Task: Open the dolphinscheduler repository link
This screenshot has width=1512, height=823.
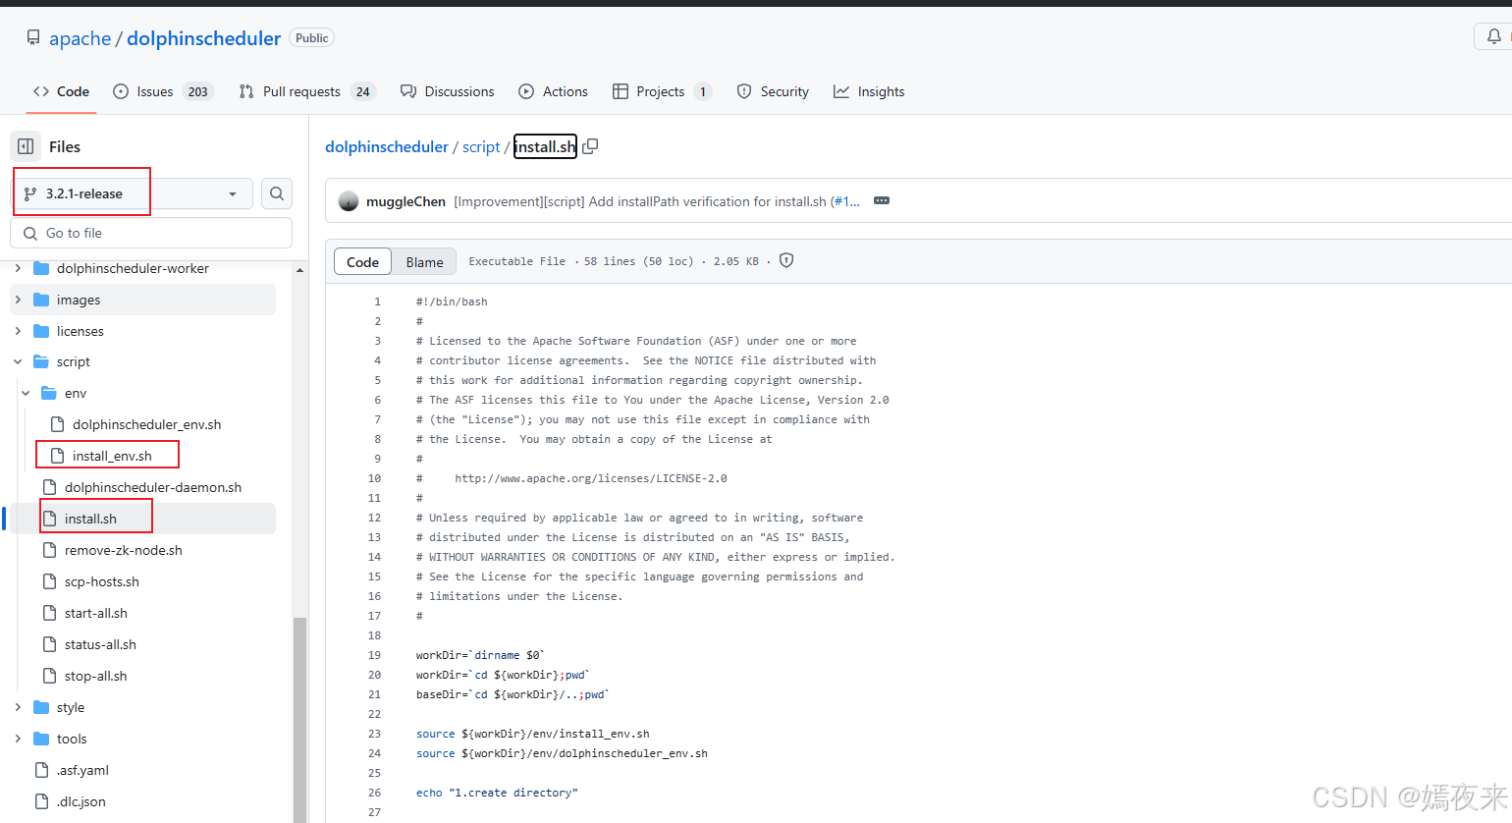Action: tap(203, 38)
